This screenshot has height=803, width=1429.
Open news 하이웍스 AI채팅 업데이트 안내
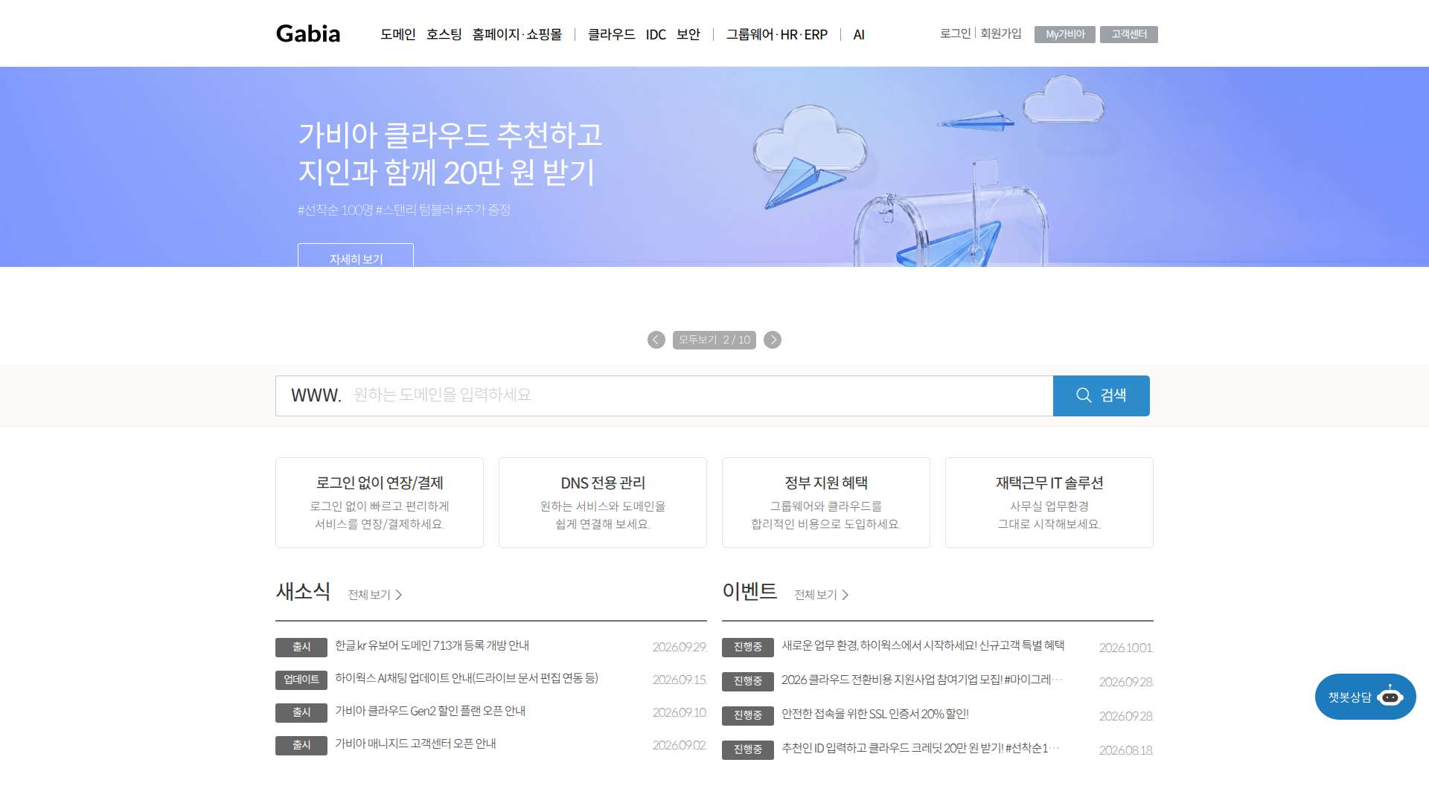pos(467,678)
